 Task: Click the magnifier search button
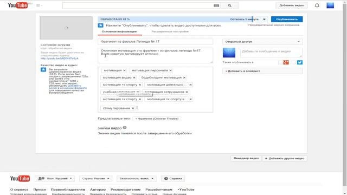pyautogui.click(x=229, y=5)
